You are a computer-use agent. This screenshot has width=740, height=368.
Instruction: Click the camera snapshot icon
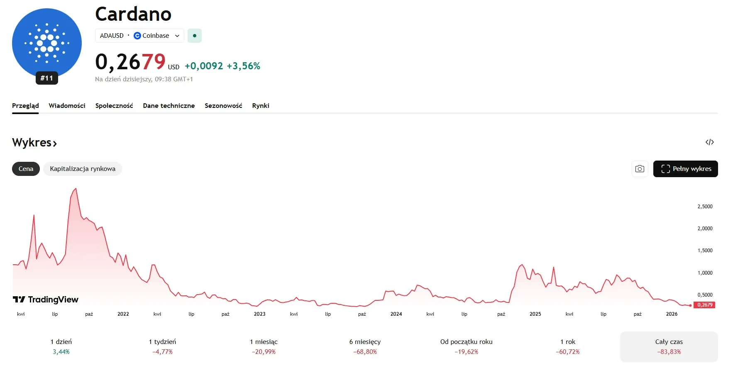[x=640, y=169]
